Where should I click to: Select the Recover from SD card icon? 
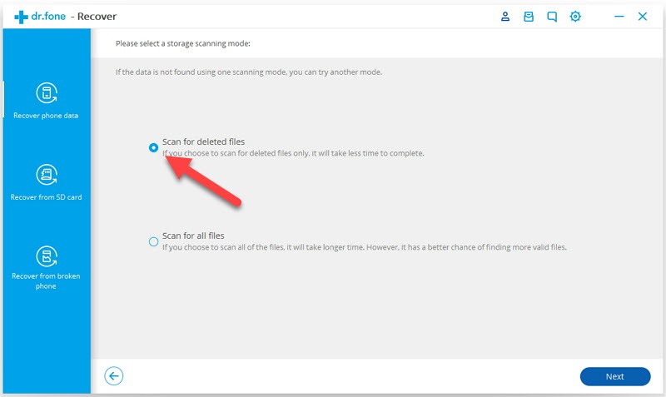[x=47, y=175]
